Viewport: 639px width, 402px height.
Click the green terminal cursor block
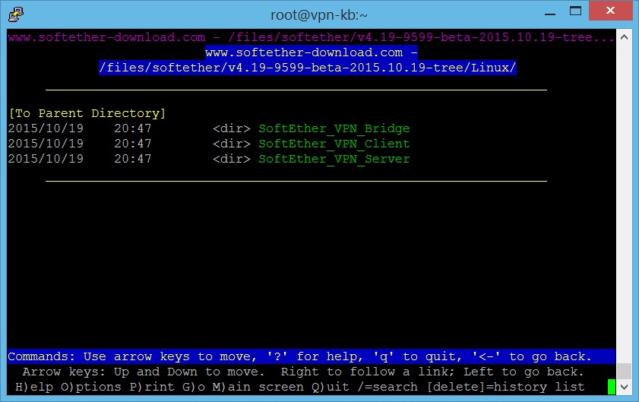pyautogui.click(x=612, y=387)
